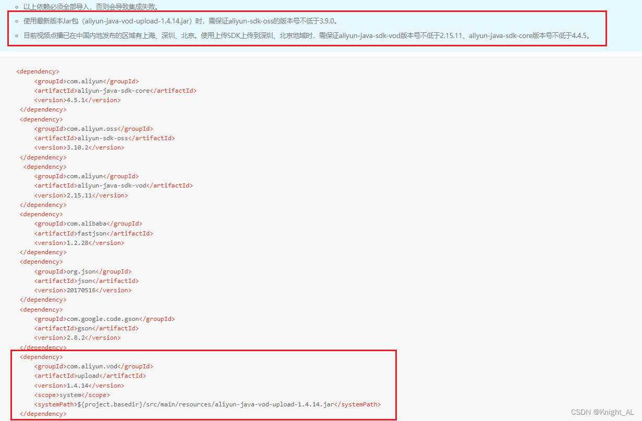Image resolution: width=642 pixels, height=421 pixels.
Task: Click the aliyun-java-sdk-vod artifactId line
Action: (114, 185)
